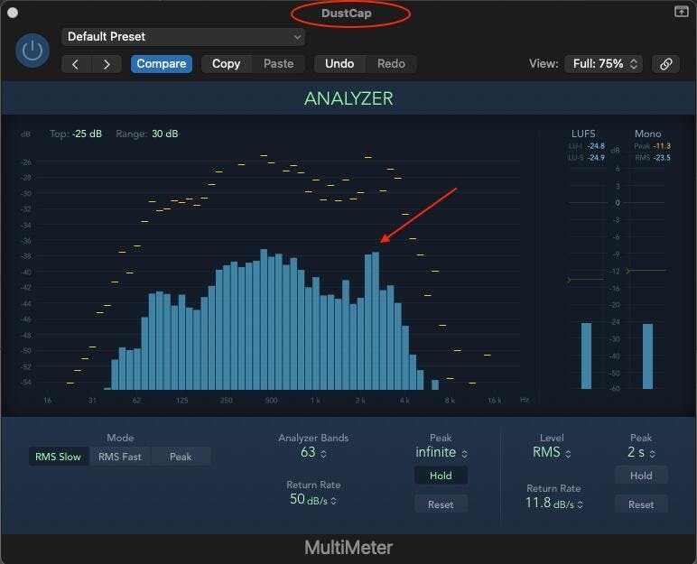Click the DustCap window title

pyautogui.click(x=347, y=13)
